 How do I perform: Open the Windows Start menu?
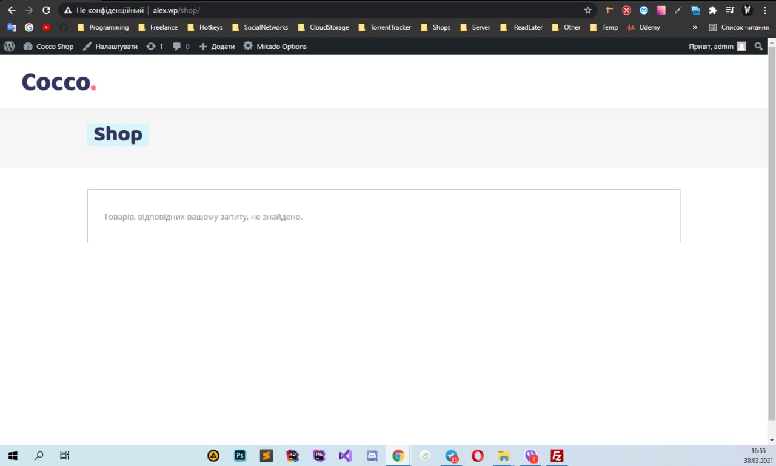click(13, 456)
